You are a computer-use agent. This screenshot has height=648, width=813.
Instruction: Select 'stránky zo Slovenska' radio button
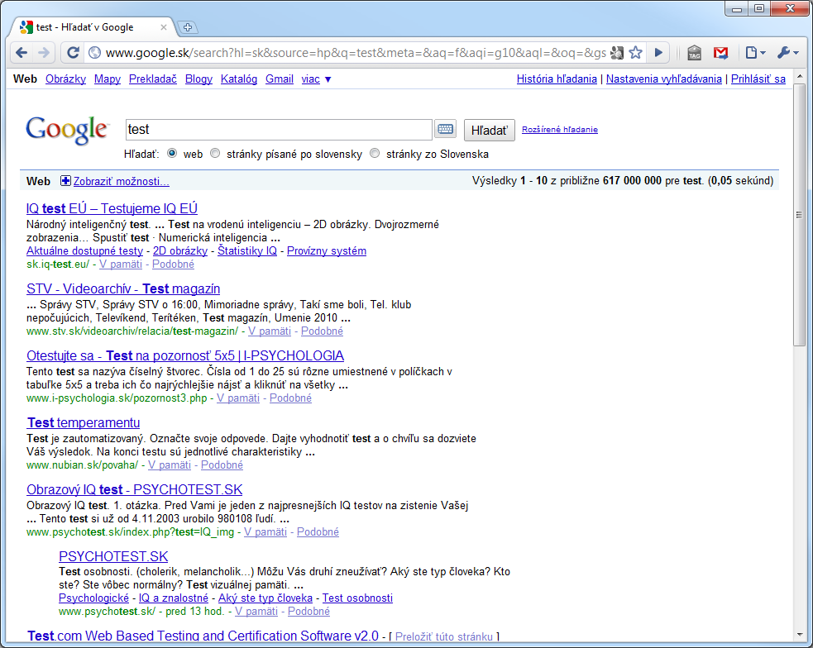pyautogui.click(x=375, y=154)
